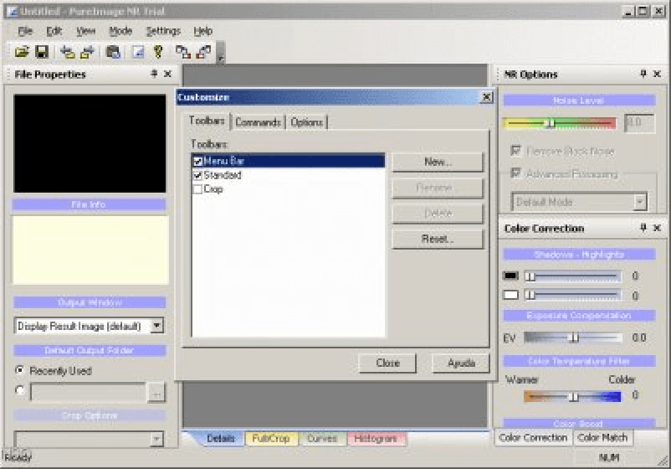The width and height of the screenshot is (671, 469).
Task: Toggle the Menu Bar checkbox
Action: point(197,162)
